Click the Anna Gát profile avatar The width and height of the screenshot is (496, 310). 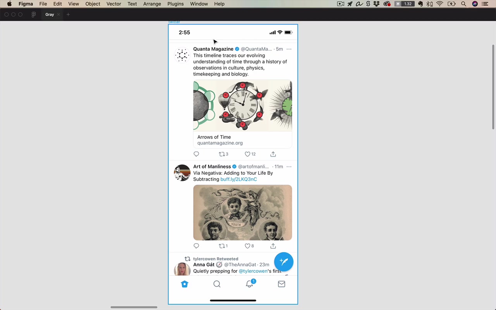[x=182, y=269]
